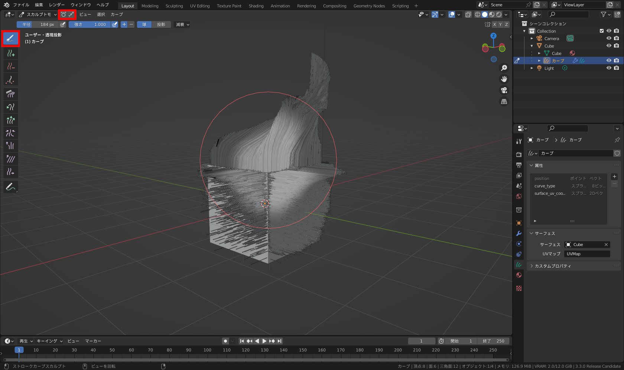Adjust the 強さ strength slider
Image resolution: width=624 pixels, height=370 pixels.
pyautogui.click(x=90, y=24)
